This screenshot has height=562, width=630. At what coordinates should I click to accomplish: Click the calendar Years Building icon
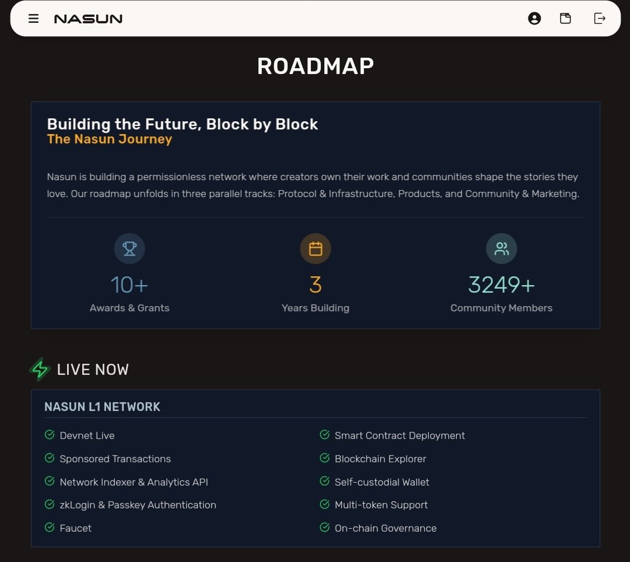[x=316, y=248]
